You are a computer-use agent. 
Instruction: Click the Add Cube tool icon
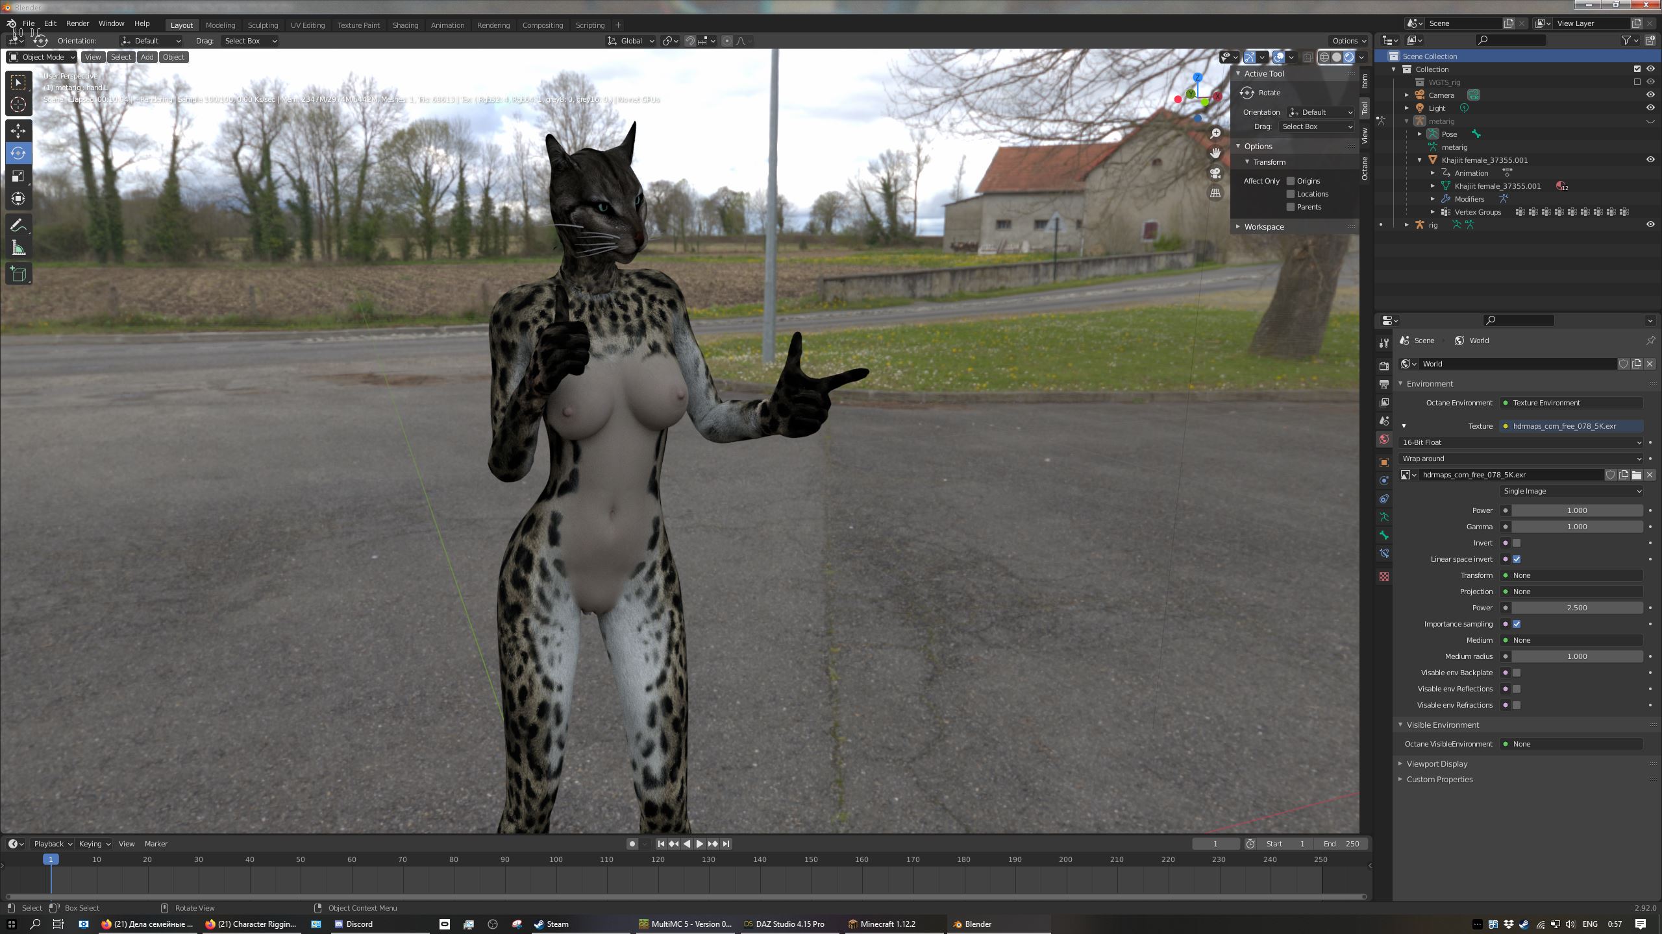click(18, 274)
